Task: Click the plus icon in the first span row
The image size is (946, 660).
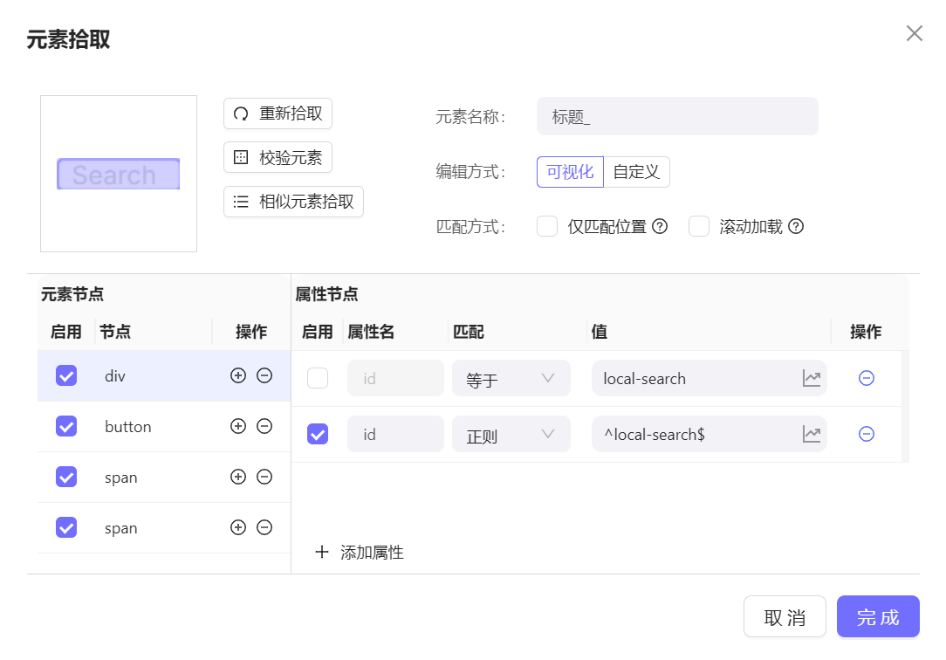Action: pos(237,477)
